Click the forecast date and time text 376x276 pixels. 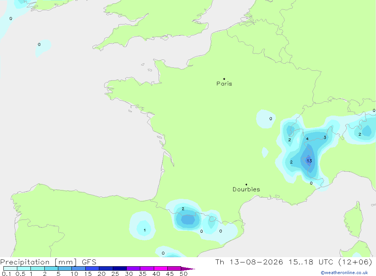click(x=294, y=262)
